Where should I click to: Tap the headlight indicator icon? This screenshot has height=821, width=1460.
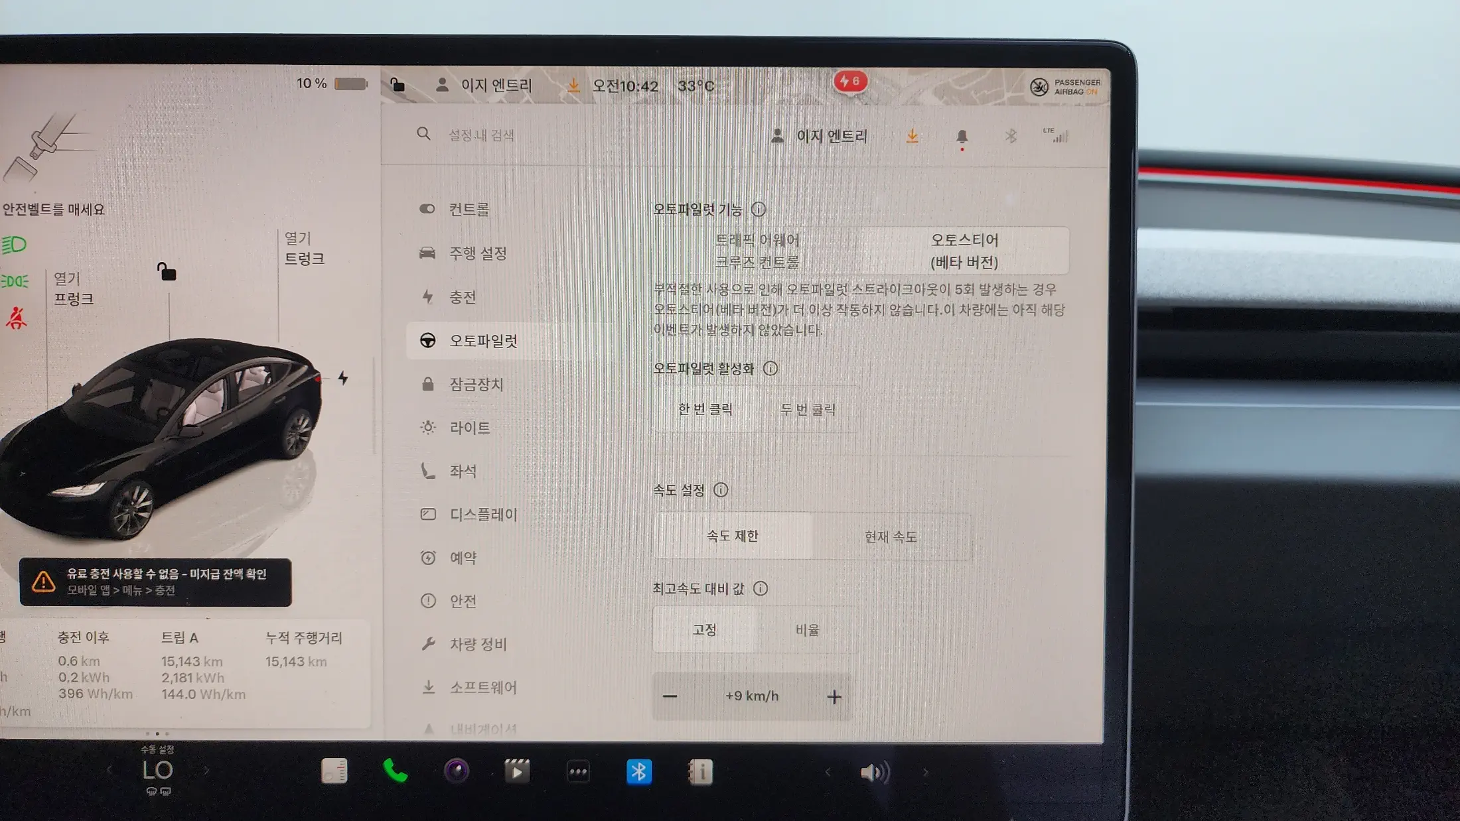coord(14,245)
